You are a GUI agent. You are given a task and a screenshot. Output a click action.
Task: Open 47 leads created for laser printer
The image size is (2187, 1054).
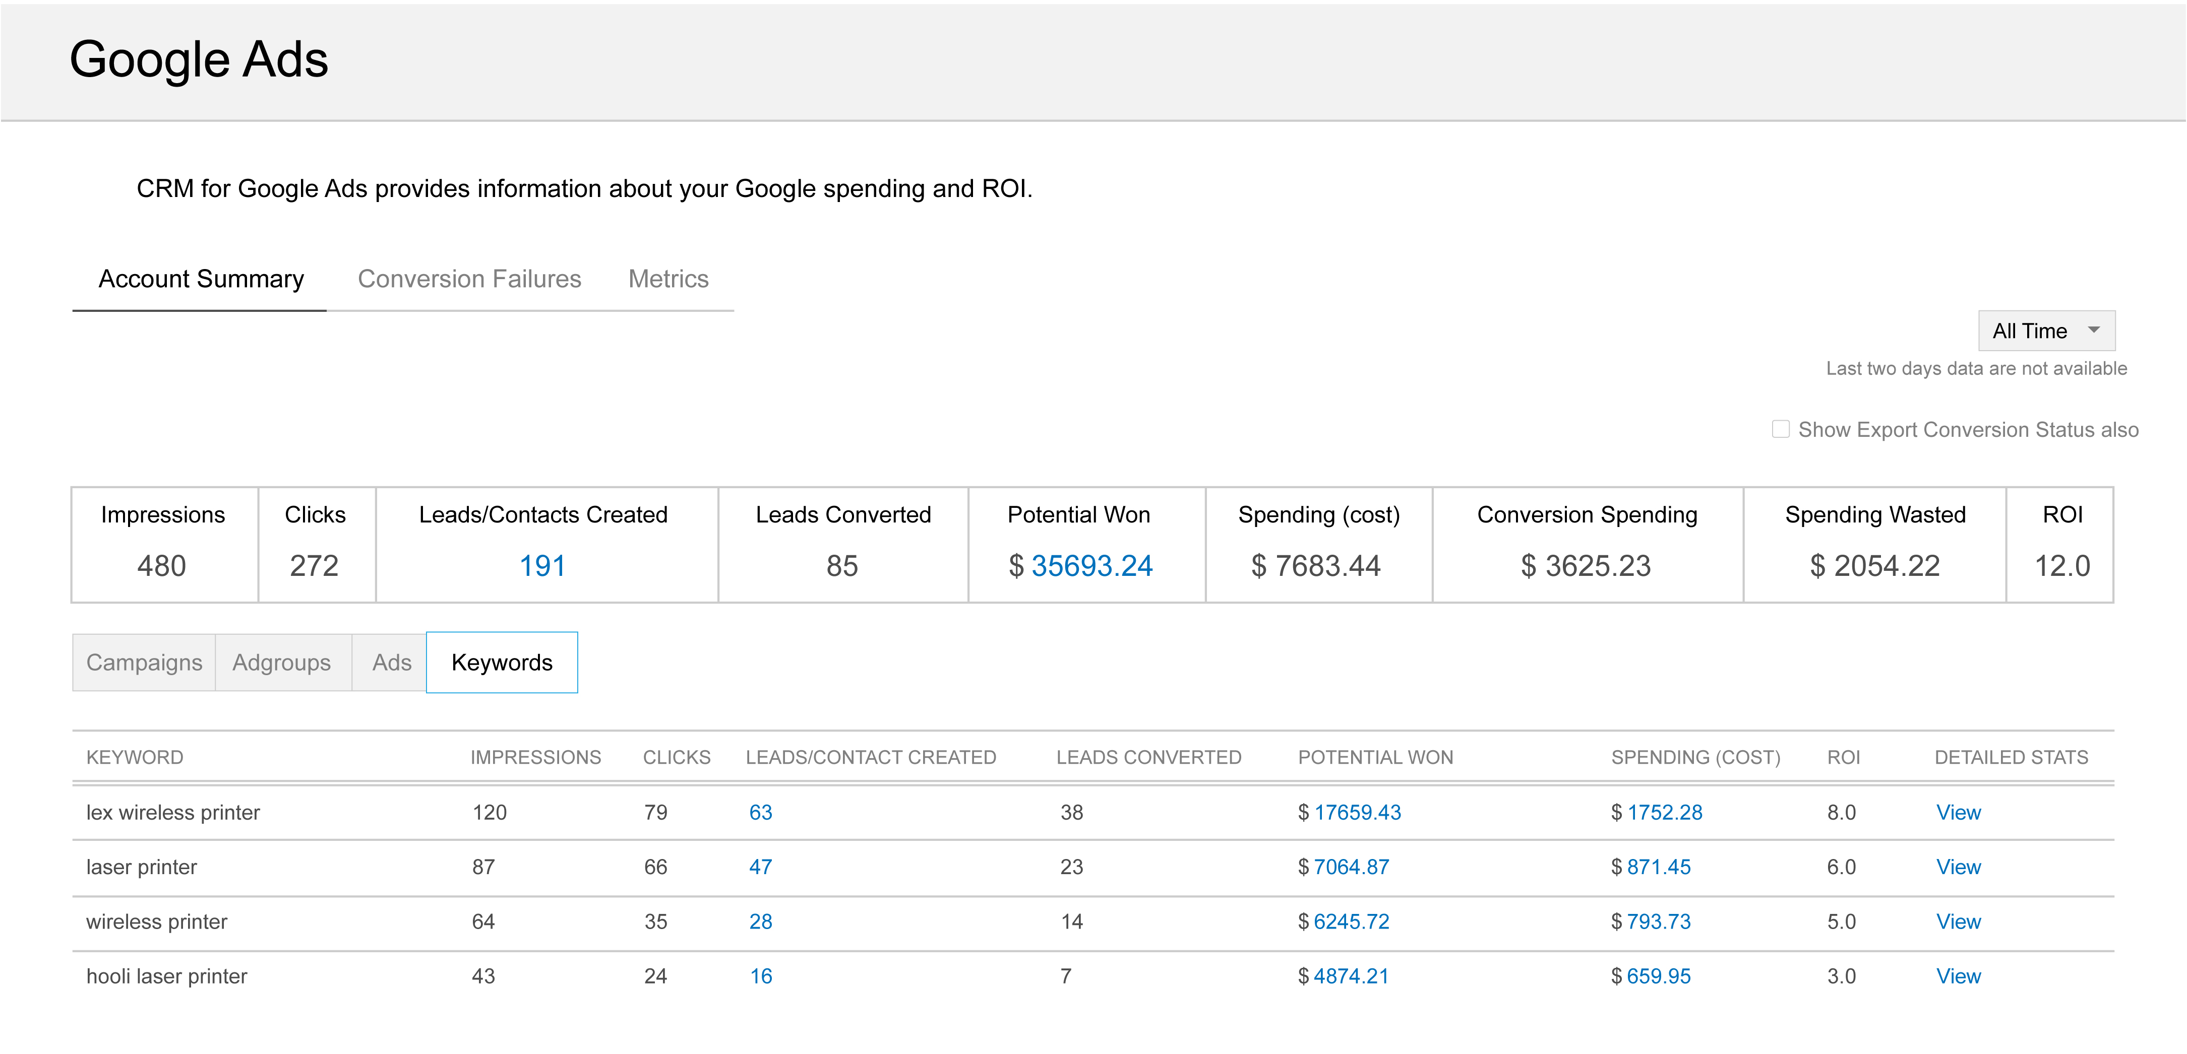pos(761,867)
